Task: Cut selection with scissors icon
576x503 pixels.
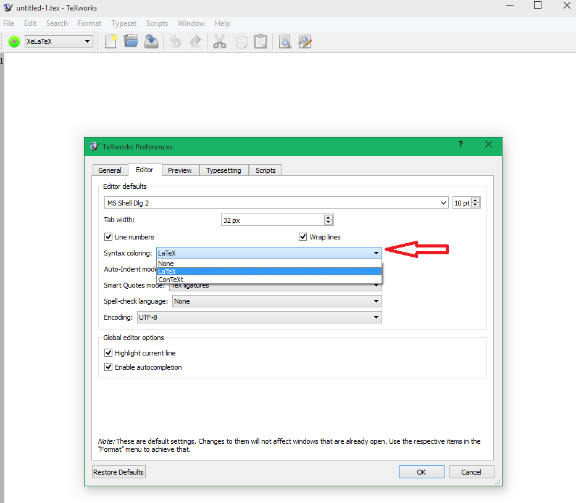Action: click(x=220, y=41)
